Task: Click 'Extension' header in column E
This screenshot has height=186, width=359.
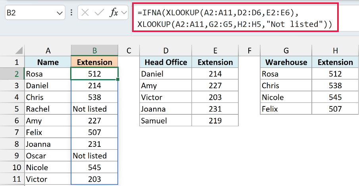Action: [215, 62]
